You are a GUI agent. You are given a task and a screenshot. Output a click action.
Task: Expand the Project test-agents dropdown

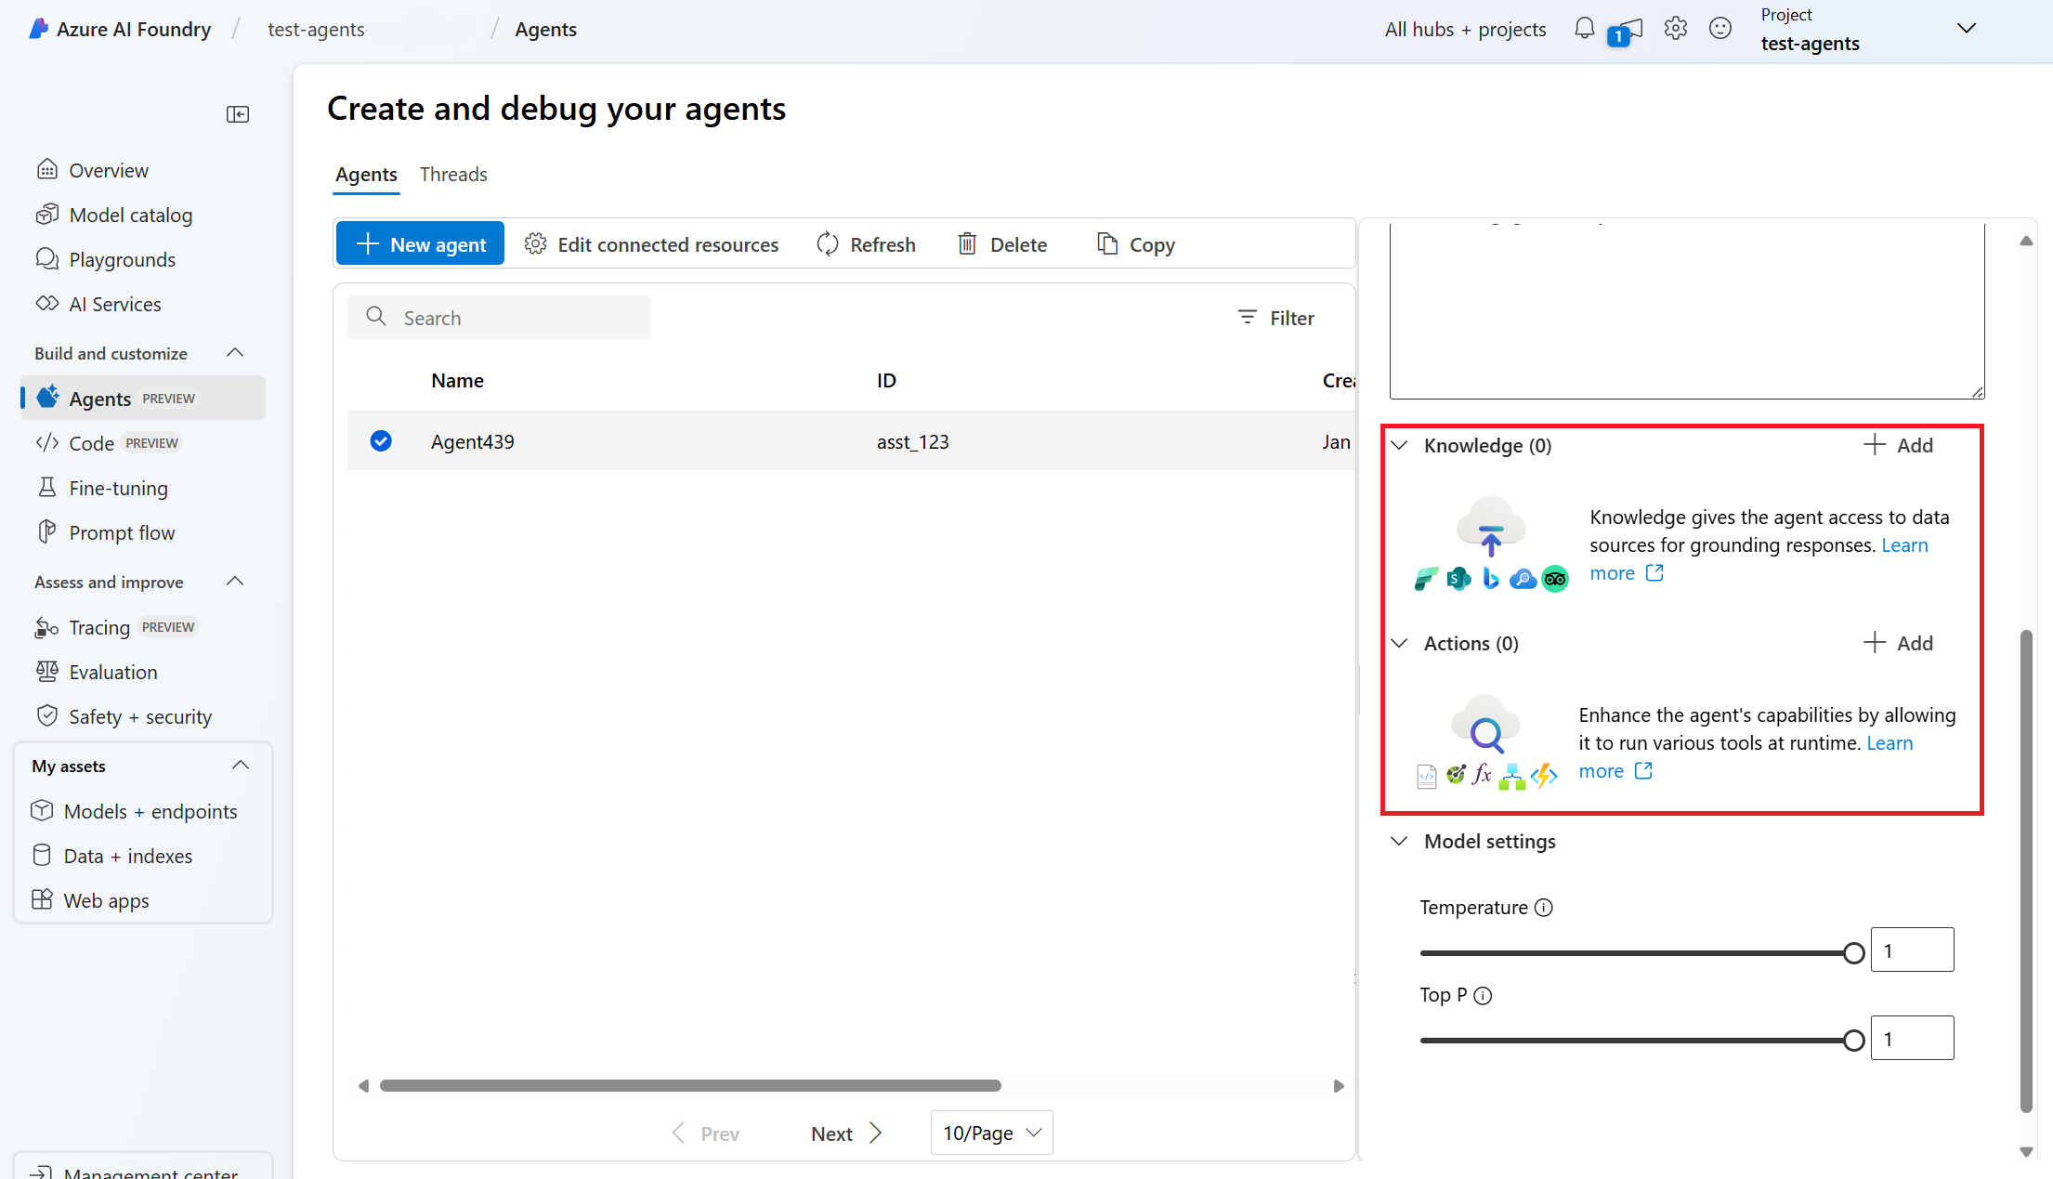click(x=1966, y=29)
